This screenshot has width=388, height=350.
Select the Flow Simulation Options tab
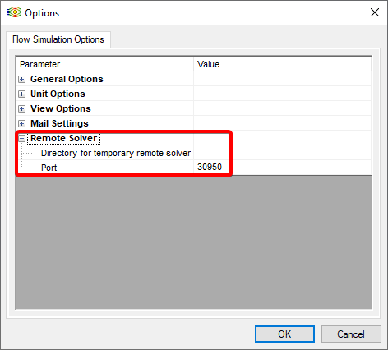(58, 39)
